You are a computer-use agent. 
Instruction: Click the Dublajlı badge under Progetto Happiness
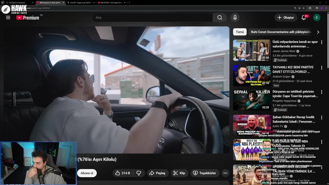tap(280, 110)
